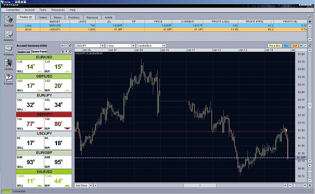Click the GBP/USD buy quote 20
This screenshot has width=315, height=194.
[58, 86]
